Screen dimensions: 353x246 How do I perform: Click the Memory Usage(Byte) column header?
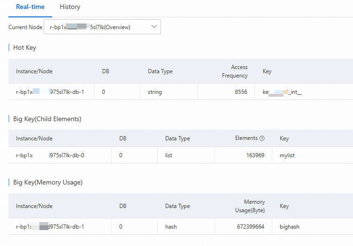tap(251, 206)
